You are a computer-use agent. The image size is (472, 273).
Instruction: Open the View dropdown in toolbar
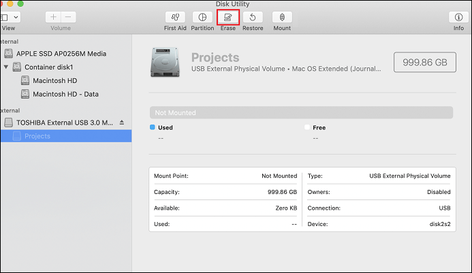pyautogui.click(x=10, y=17)
